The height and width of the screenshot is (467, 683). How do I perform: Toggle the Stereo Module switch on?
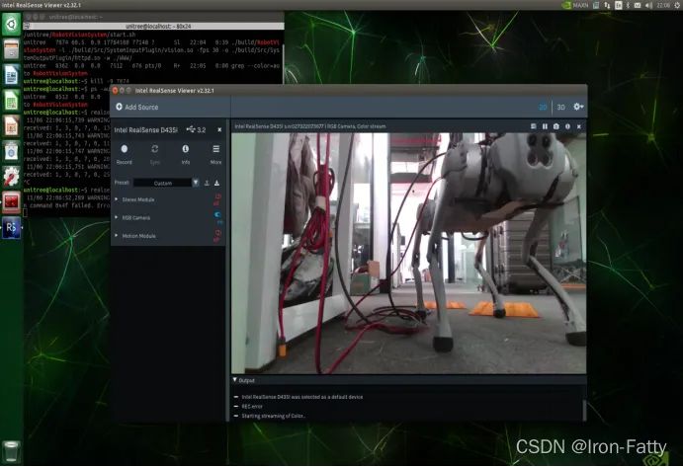216,199
